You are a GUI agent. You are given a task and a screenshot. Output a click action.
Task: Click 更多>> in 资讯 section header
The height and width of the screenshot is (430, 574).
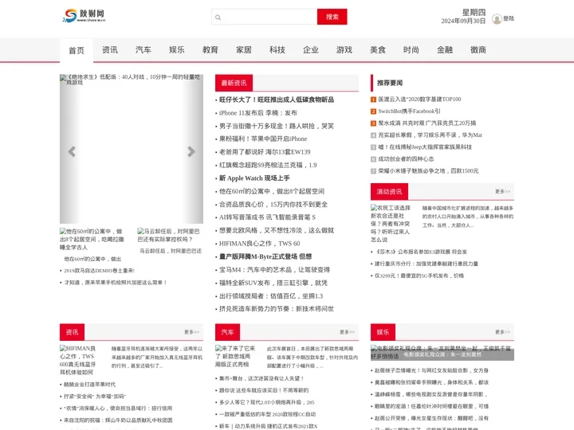(192, 332)
